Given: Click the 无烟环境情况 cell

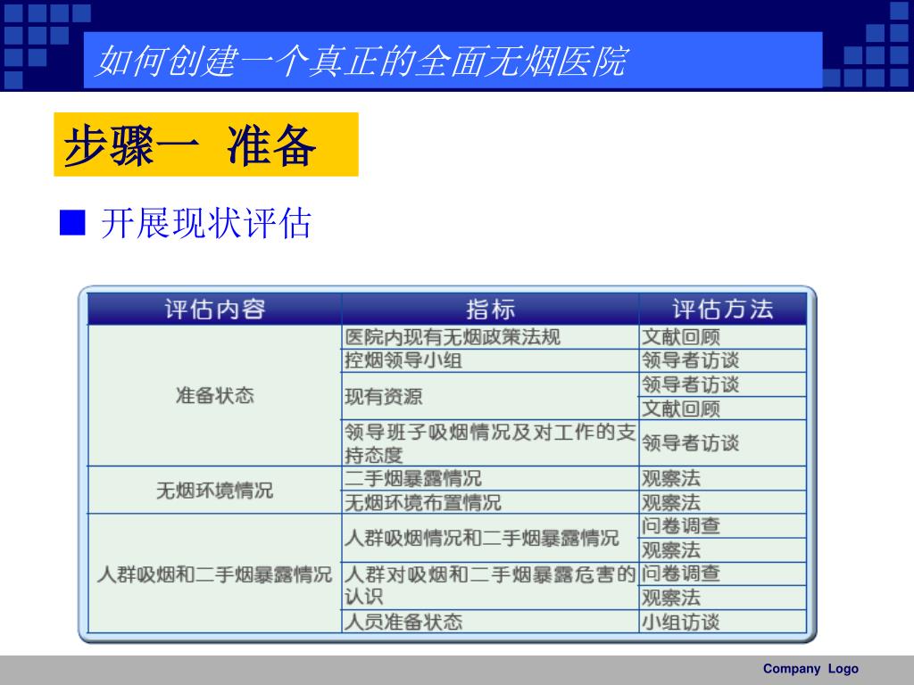Looking at the screenshot, I should [x=214, y=490].
